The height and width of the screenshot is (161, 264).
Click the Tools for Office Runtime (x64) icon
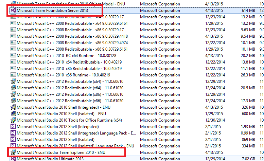point(13,120)
